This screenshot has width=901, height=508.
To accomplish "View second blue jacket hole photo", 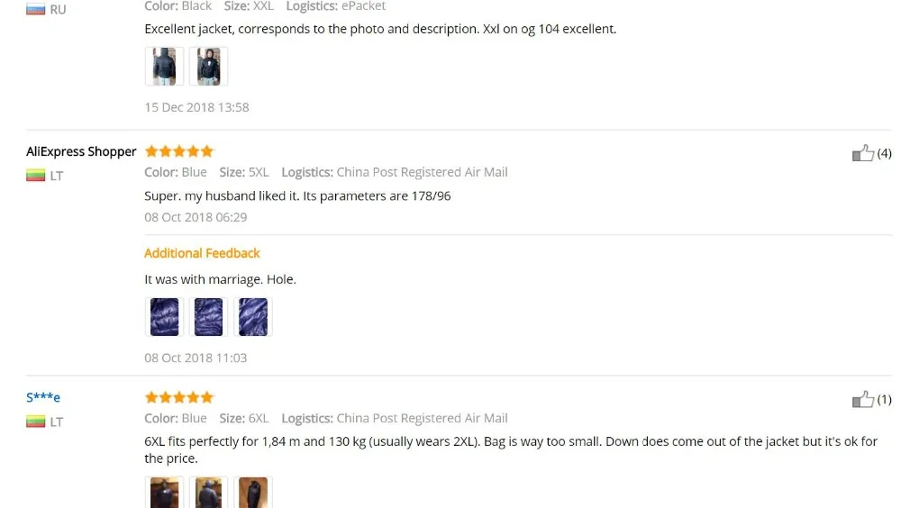I will pos(209,317).
